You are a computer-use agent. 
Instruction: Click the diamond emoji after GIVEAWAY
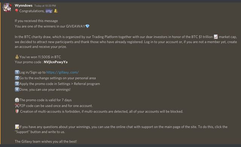tap(87, 26)
